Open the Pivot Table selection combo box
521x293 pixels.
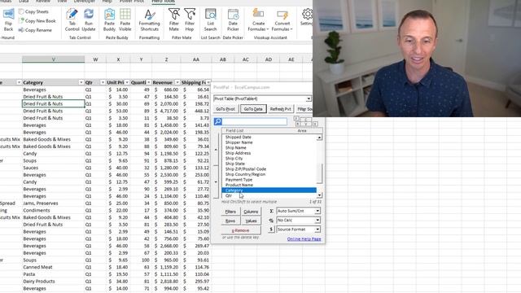coord(262,98)
